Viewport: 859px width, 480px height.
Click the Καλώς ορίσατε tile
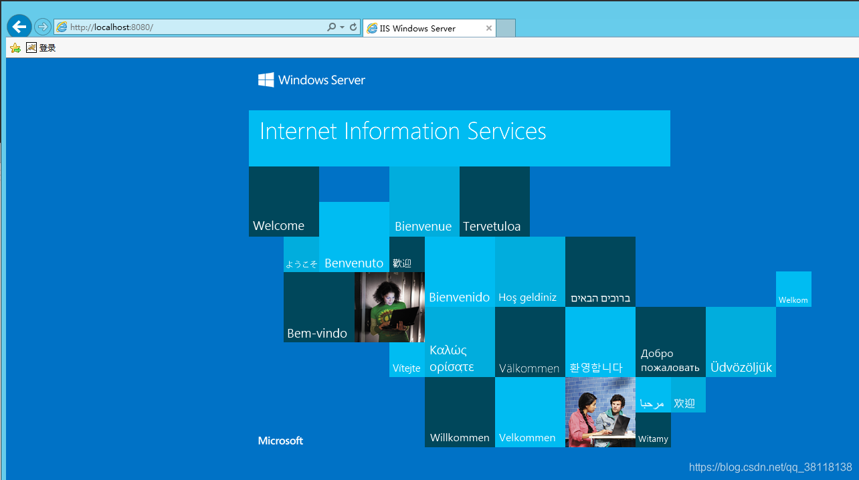click(460, 342)
